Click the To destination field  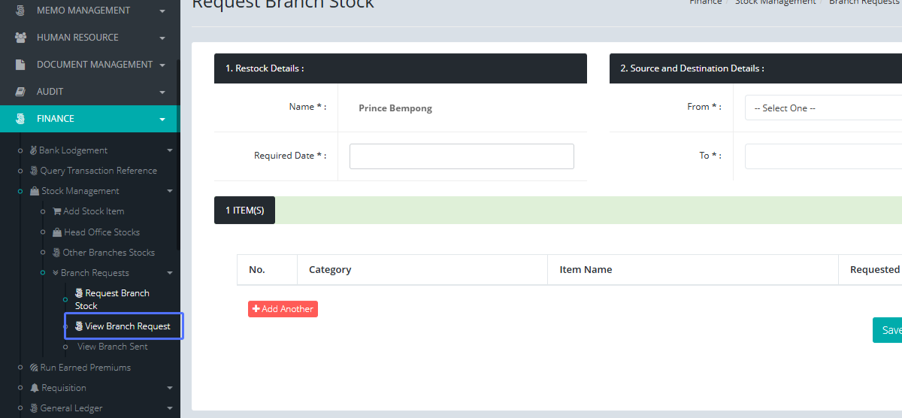823,156
